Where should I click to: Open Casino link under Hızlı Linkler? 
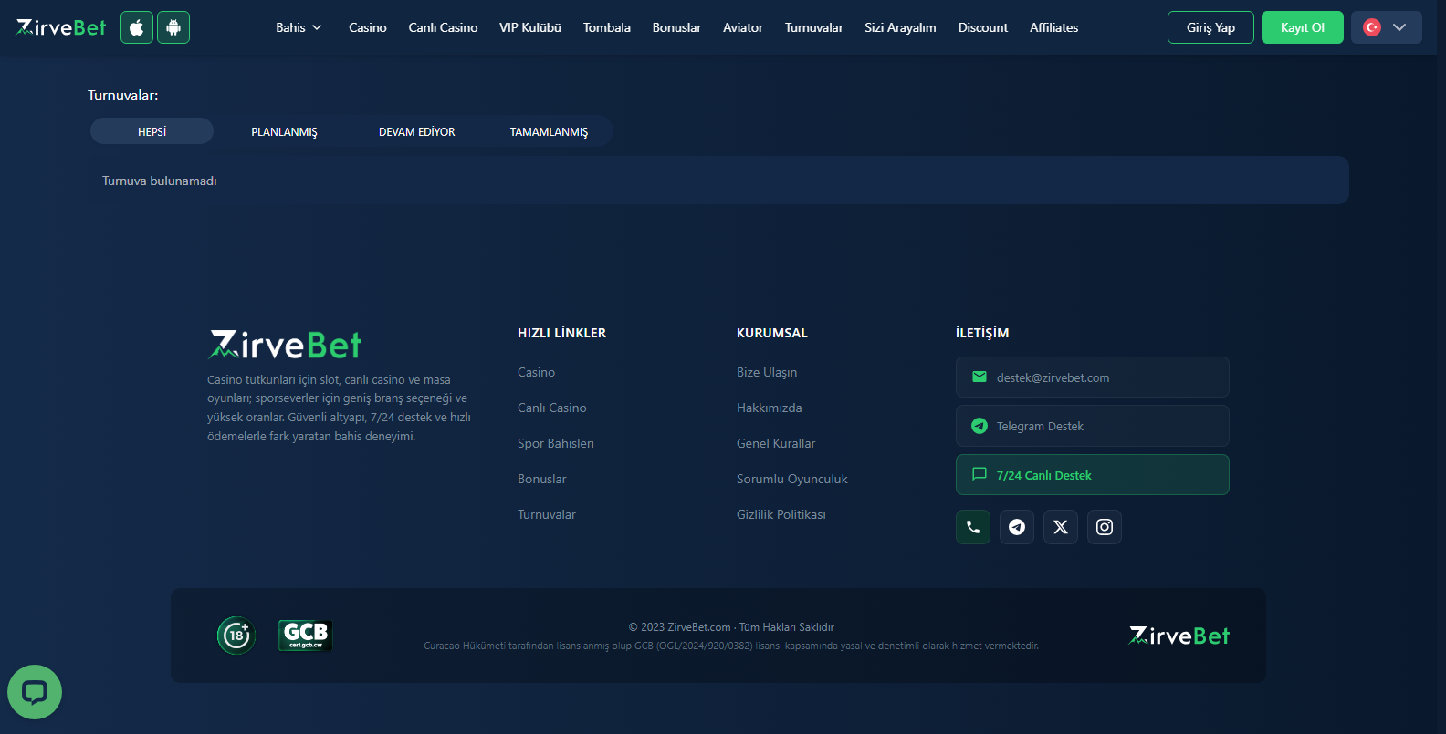point(536,372)
